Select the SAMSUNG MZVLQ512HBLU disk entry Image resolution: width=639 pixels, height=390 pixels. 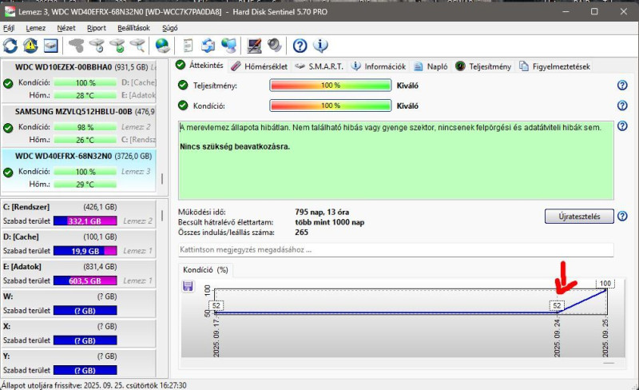(79, 125)
